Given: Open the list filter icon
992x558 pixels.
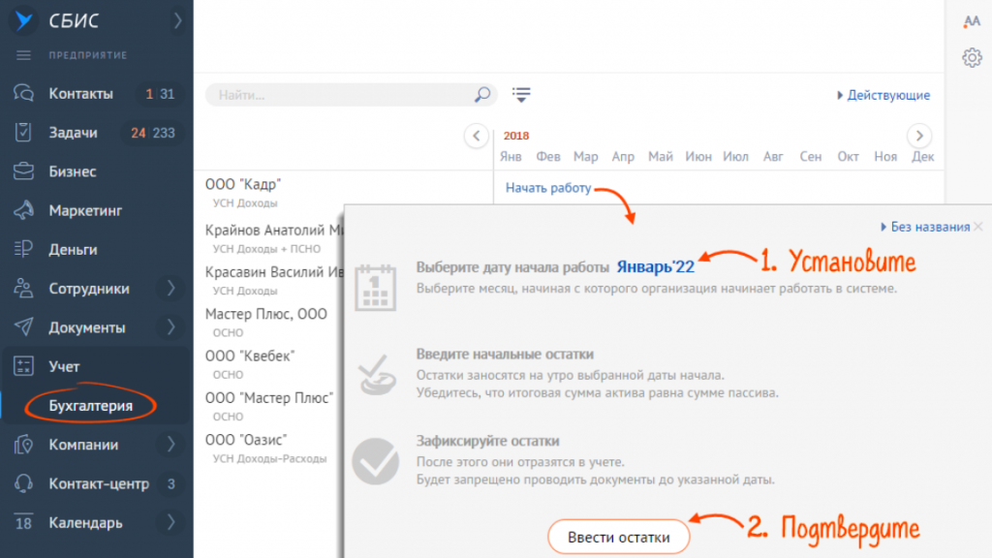Looking at the screenshot, I should tap(521, 95).
